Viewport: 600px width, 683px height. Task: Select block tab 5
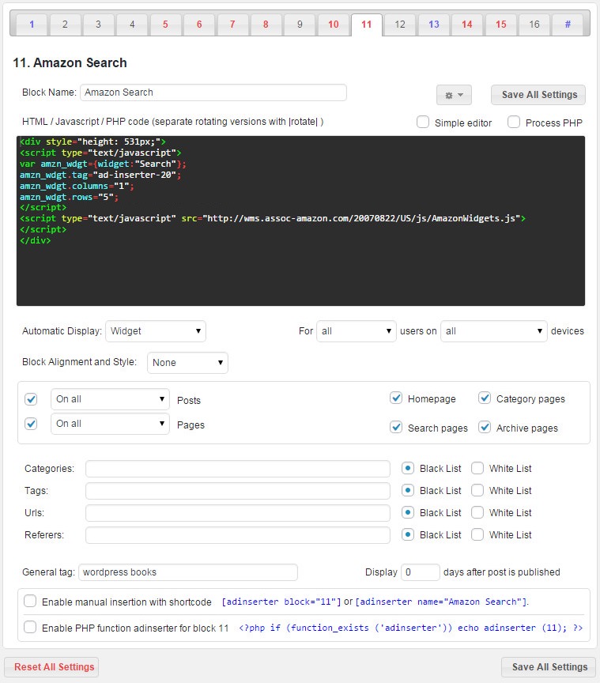pyautogui.click(x=165, y=25)
